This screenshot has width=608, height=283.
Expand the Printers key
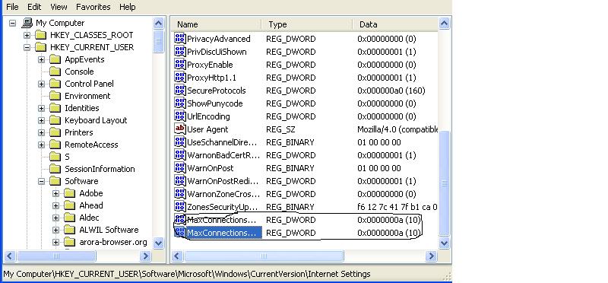pos(41,132)
